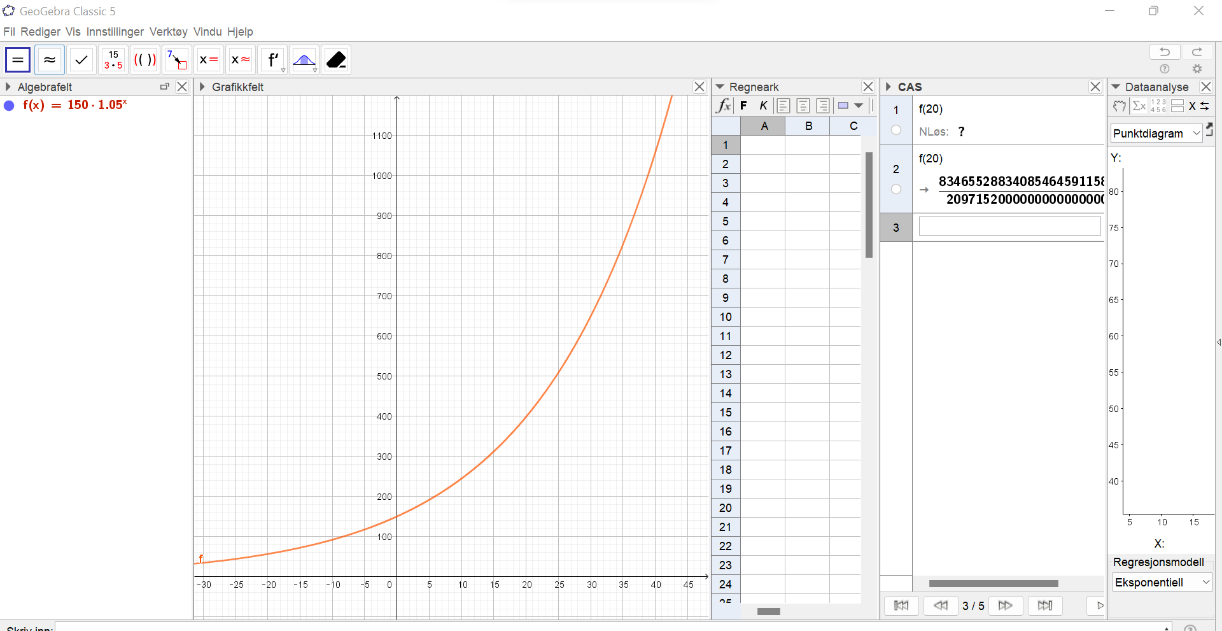Open the Punktdiagram plot type dropdown
This screenshot has height=631, width=1222.
(x=1156, y=133)
